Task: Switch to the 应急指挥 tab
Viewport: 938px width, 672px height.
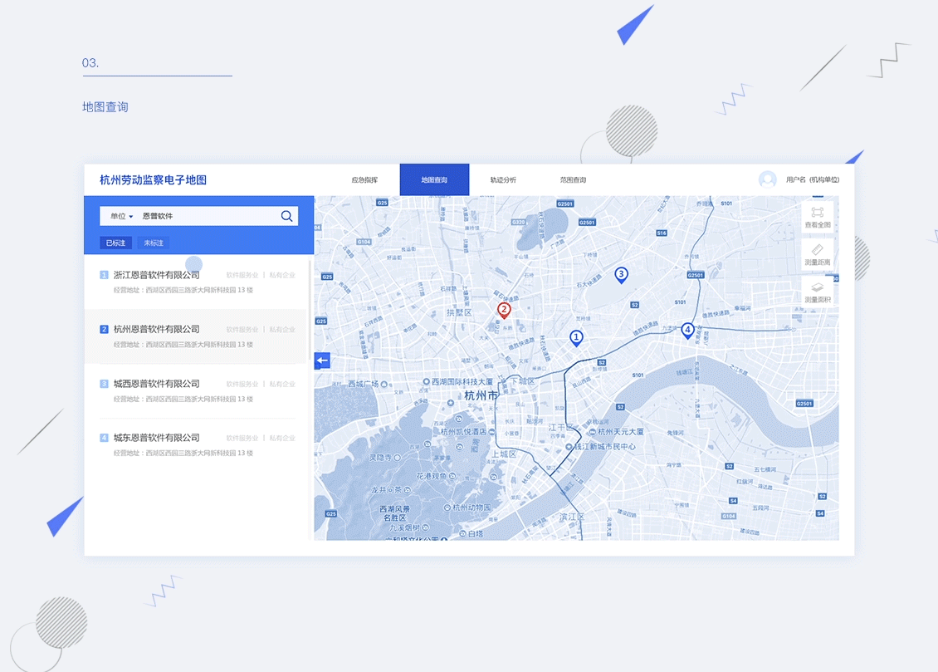Action: coord(364,179)
